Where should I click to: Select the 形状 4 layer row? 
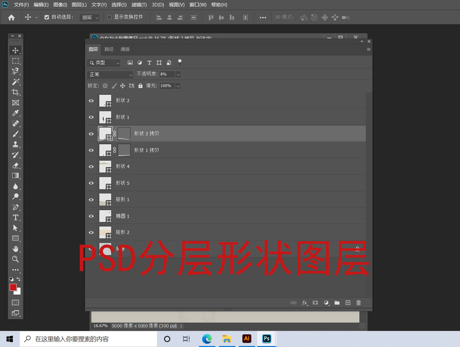pyautogui.click(x=225, y=167)
